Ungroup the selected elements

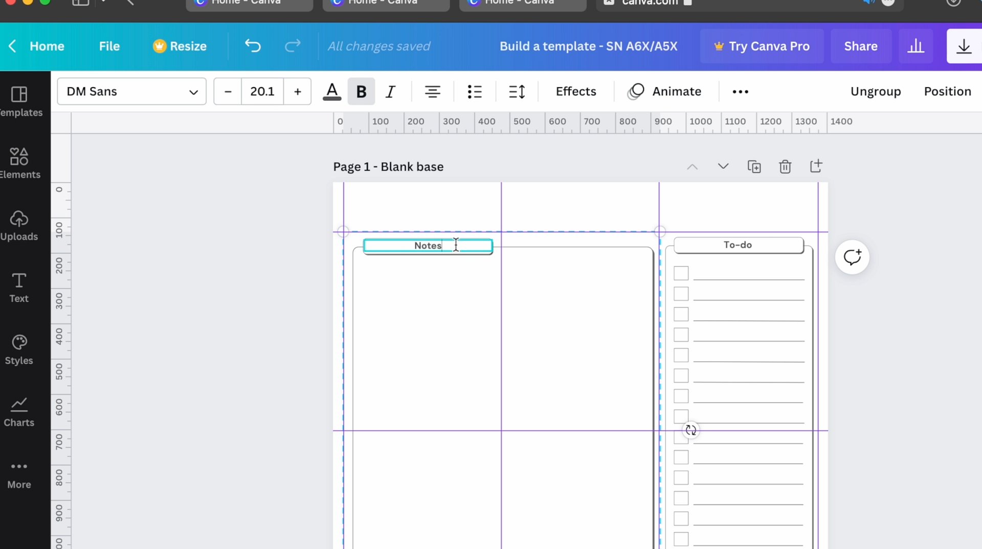click(876, 91)
